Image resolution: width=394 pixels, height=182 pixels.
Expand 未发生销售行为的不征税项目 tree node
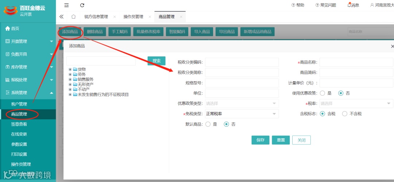tap(70, 95)
